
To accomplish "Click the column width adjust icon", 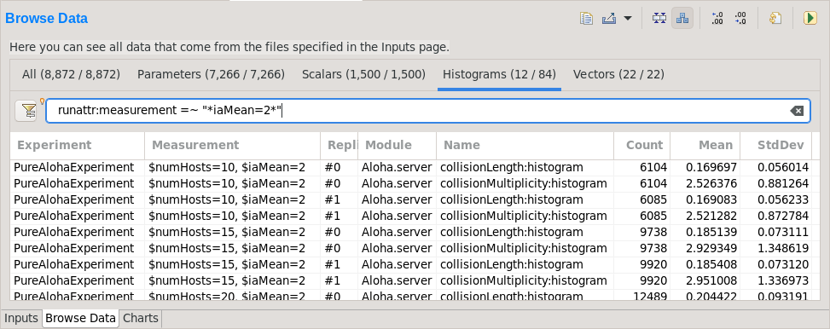I will point(659,19).
